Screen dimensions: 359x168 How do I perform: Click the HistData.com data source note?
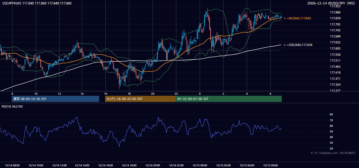pos(333,153)
